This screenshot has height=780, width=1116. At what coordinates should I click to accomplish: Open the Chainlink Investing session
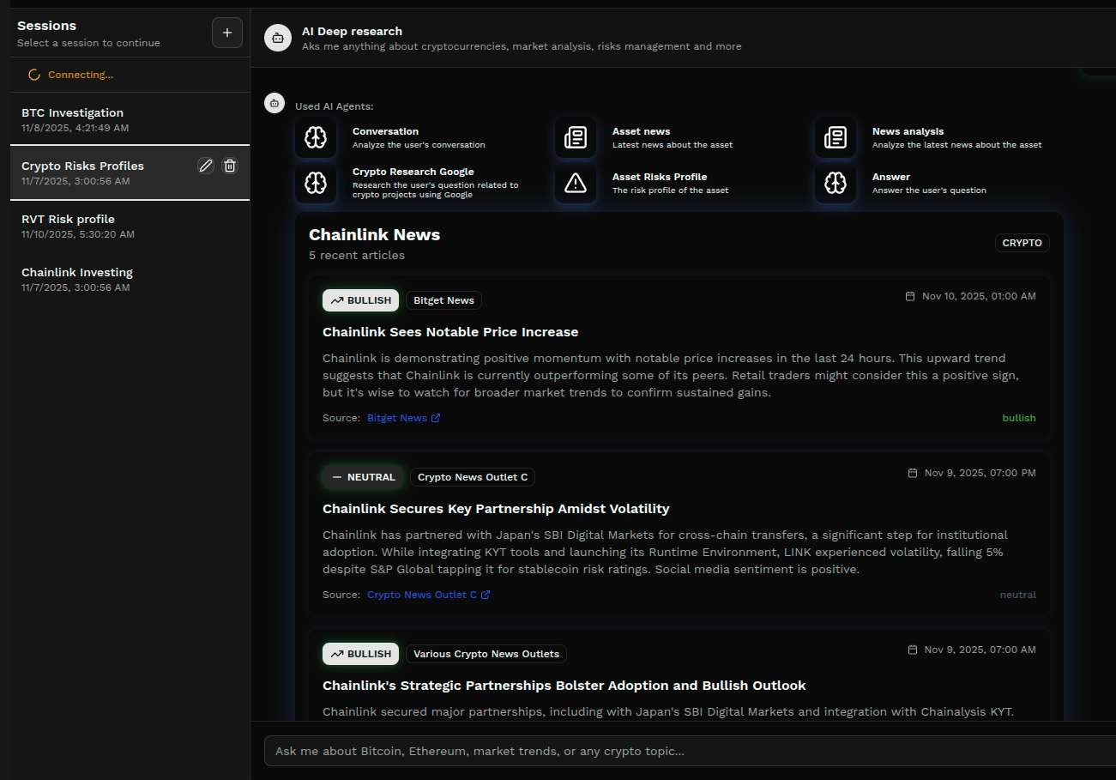(130, 279)
